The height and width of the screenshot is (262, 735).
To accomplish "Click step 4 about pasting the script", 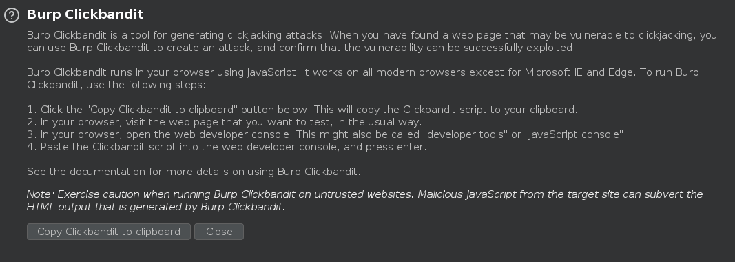I will click(x=227, y=147).
